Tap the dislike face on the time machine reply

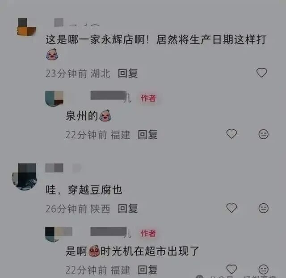tap(263, 269)
